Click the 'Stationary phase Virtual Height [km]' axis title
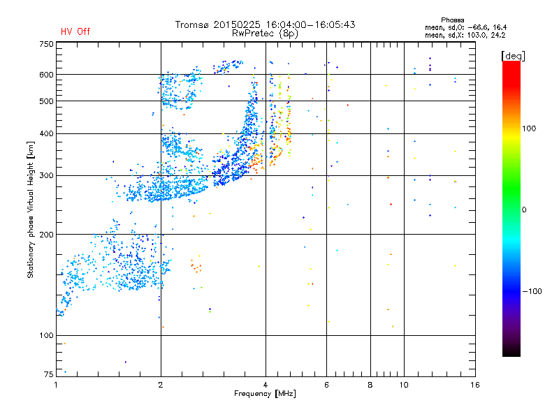This screenshot has width=559, height=419. click(30, 209)
